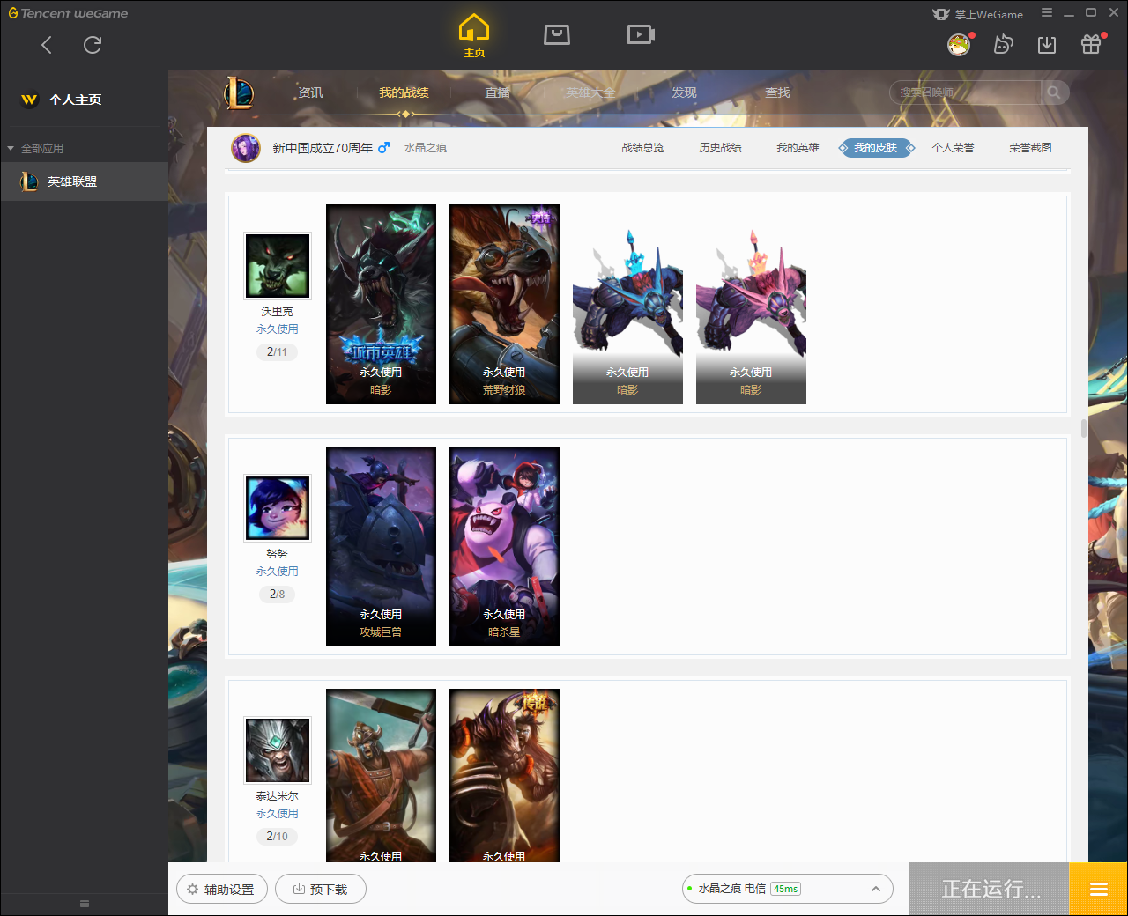The width and height of the screenshot is (1128, 916).
Task: Open the 主页 home icon
Action: coord(474,36)
